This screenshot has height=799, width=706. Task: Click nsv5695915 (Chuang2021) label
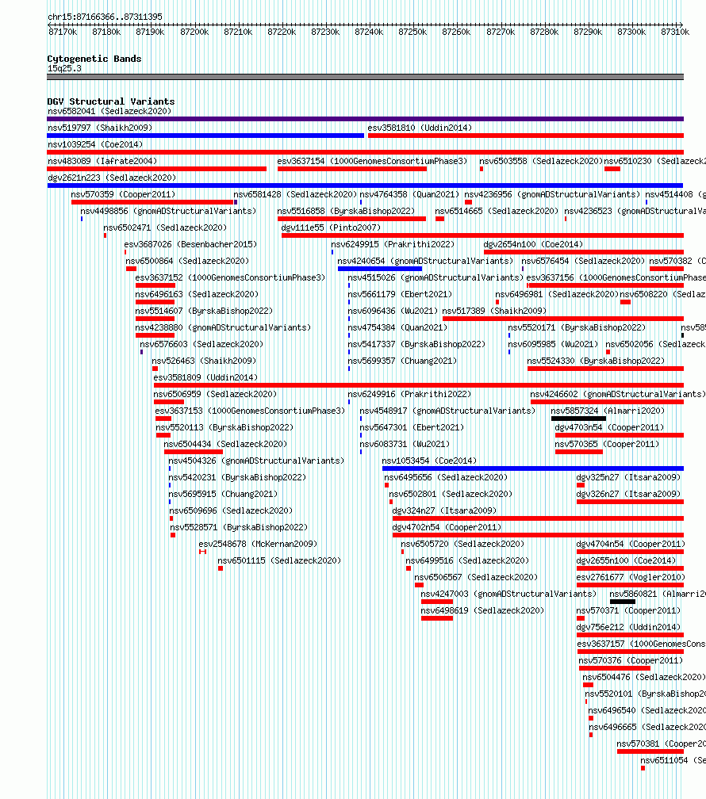223,495
